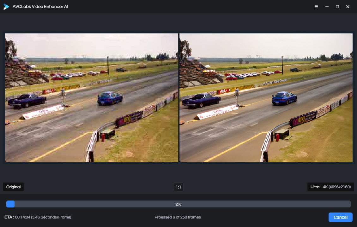357x227 pixels.
Task: Click the 1:1 zoom ratio button
Action: click(178, 187)
